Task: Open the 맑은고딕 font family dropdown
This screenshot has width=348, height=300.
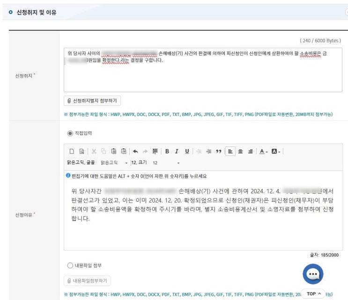Action: pyautogui.click(x=114, y=163)
